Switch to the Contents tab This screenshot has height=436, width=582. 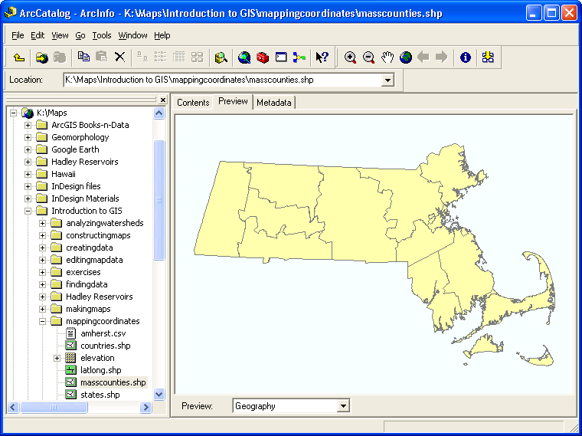coord(193,103)
